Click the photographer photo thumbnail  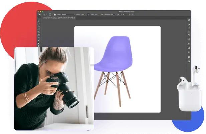54,88
